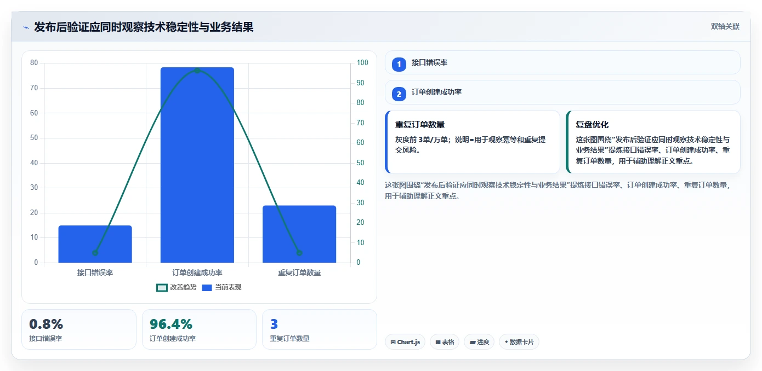Click the 进度 tag icon
762x371 pixels.
[x=473, y=343]
